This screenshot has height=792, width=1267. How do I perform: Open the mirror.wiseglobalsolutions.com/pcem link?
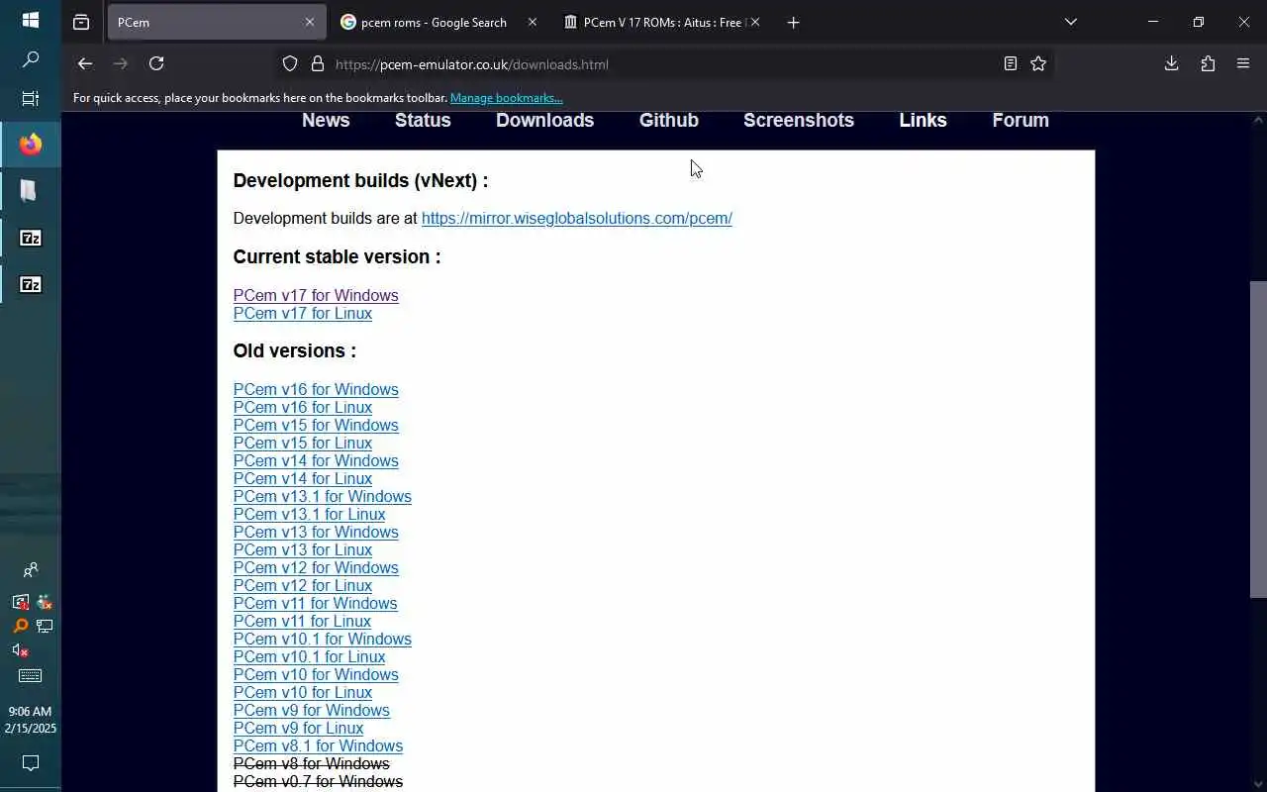[577, 218]
